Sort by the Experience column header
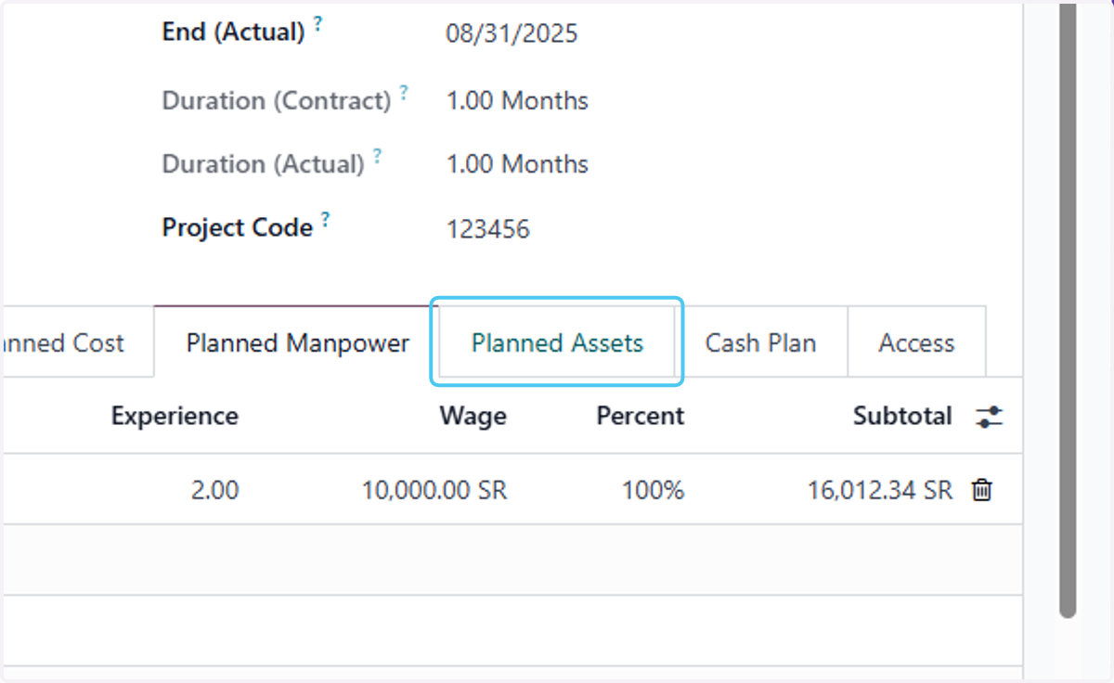Image resolution: width=1114 pixels, height=683 pixels. (x=175, y=416)
